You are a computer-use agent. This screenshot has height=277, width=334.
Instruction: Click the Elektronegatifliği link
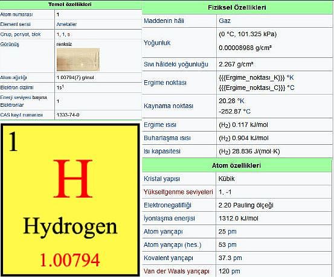point(168,205)
